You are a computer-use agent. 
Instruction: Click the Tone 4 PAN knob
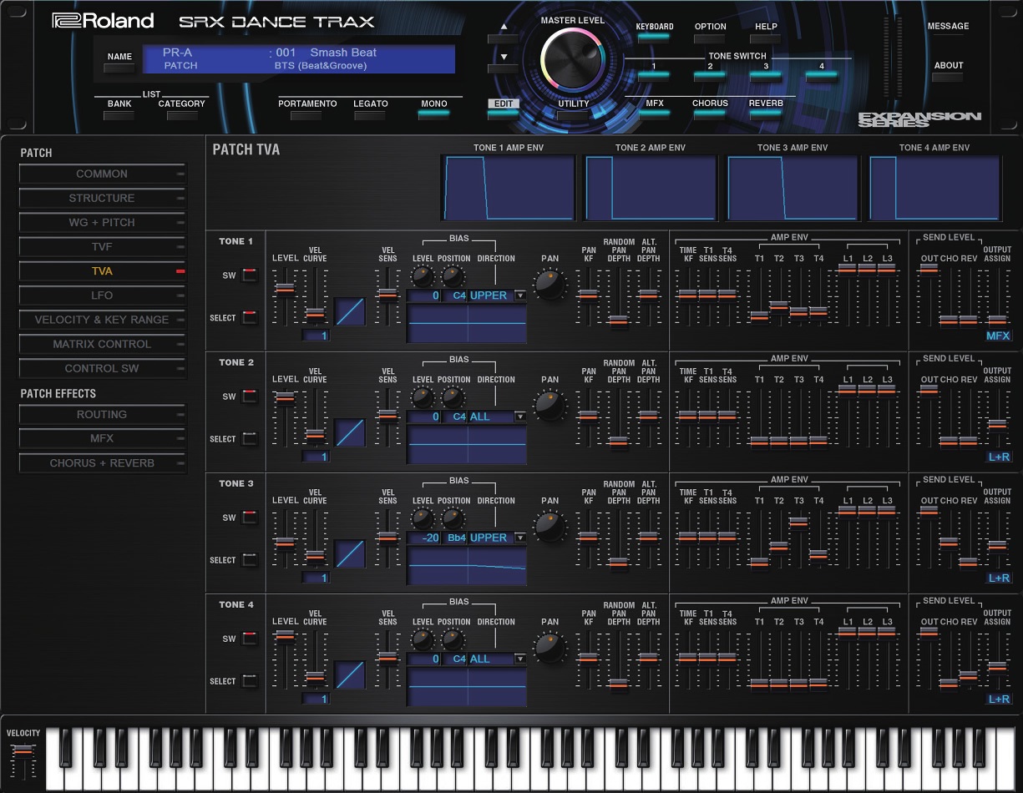coord(550,648)
